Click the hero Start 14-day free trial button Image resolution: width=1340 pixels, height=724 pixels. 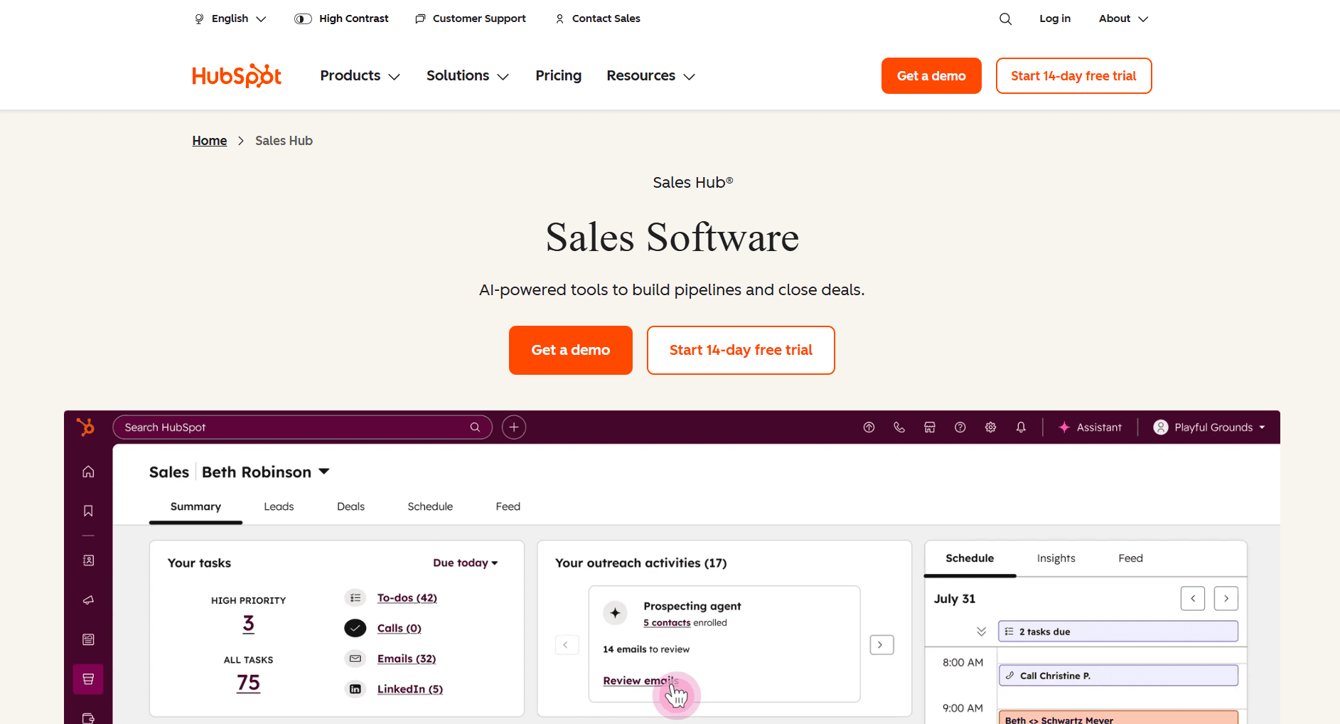[741, 350]
